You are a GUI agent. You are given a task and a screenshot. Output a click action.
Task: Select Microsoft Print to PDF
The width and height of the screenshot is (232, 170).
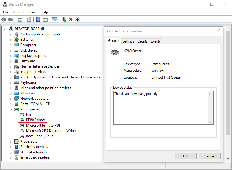43,125
